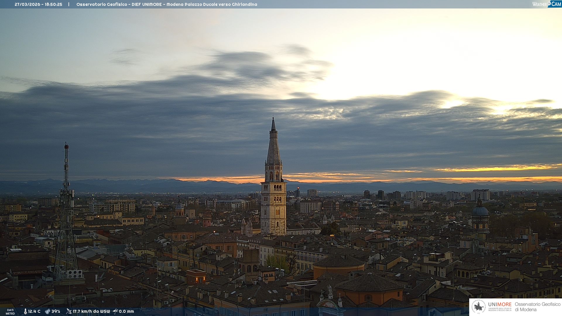Click the WeatherCam logo
The image size is (562, 316).
pos(546,4)
